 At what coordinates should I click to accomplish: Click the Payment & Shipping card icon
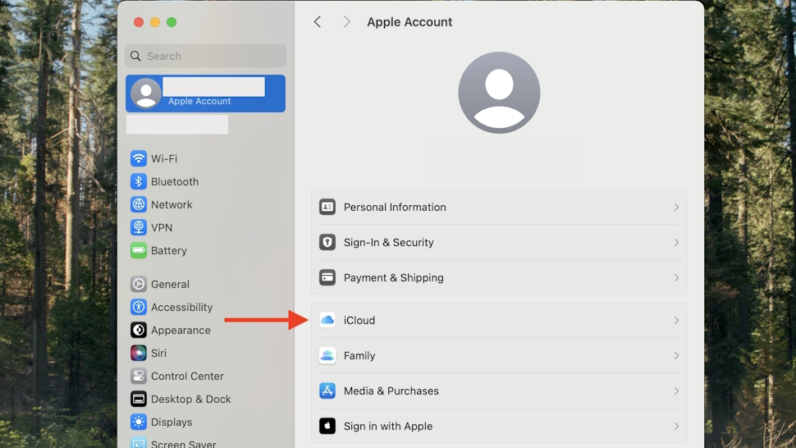point(327,277)
